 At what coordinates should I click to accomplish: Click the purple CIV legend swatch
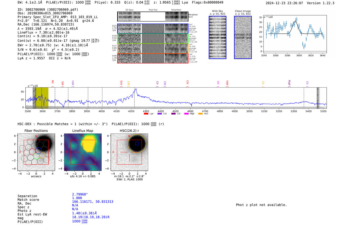point(159,114)
